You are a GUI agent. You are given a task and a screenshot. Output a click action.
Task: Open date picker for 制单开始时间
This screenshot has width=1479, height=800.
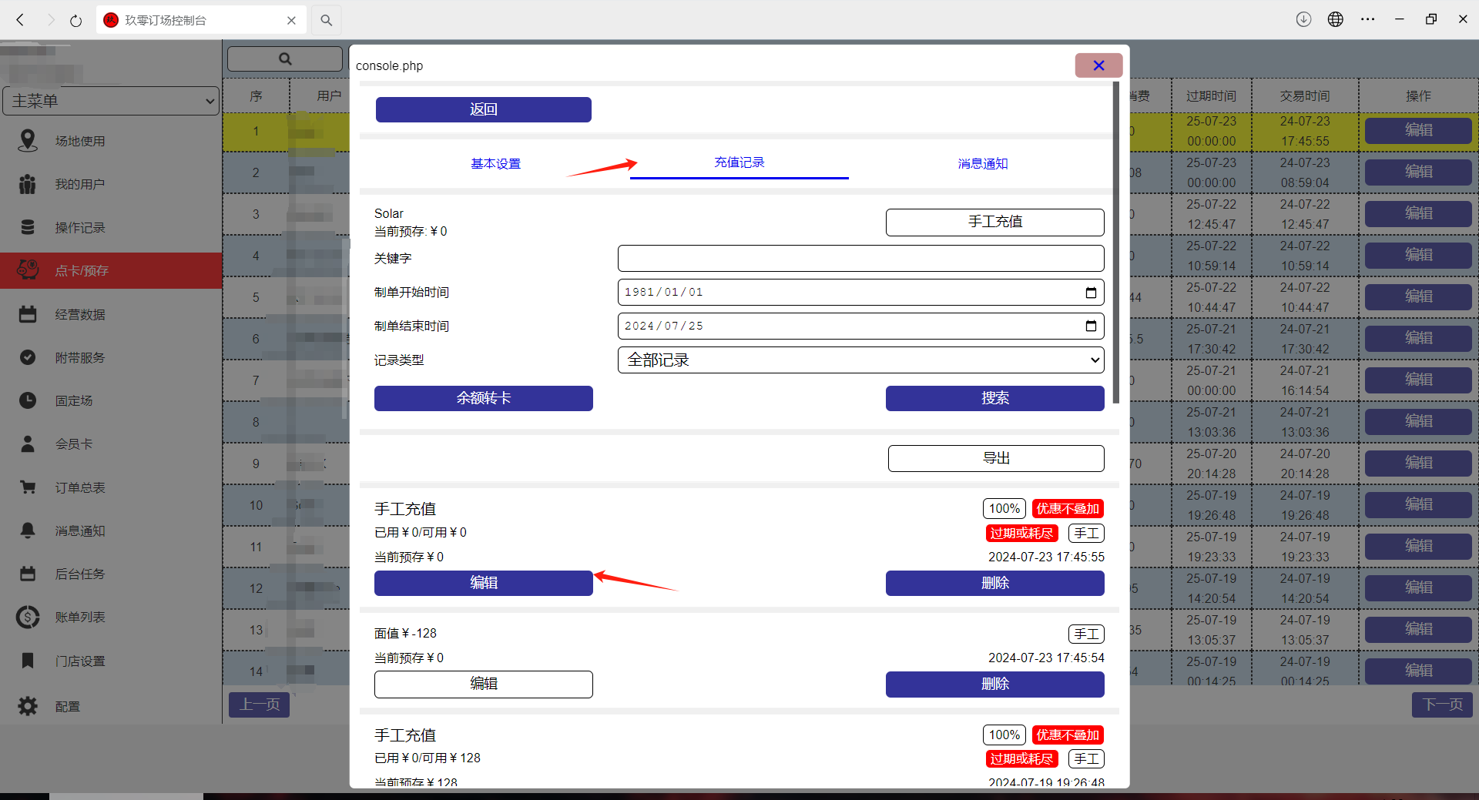(1090, 293)
